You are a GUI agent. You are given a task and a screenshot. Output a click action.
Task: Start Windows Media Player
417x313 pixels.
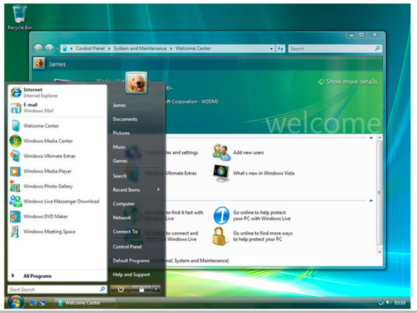pos(57,171)
